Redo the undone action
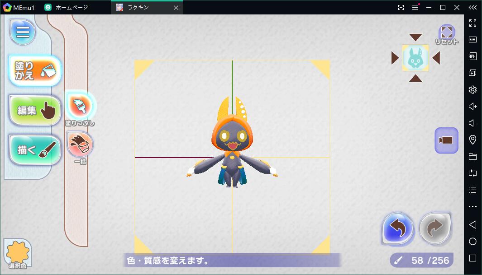 click(x=434, y=229)
